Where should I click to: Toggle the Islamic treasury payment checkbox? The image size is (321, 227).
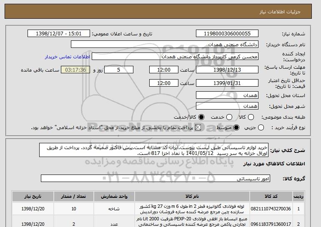pyautogui.click(x=198, y=127)
